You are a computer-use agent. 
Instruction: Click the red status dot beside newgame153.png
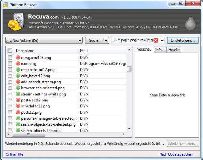pos(18,58)
